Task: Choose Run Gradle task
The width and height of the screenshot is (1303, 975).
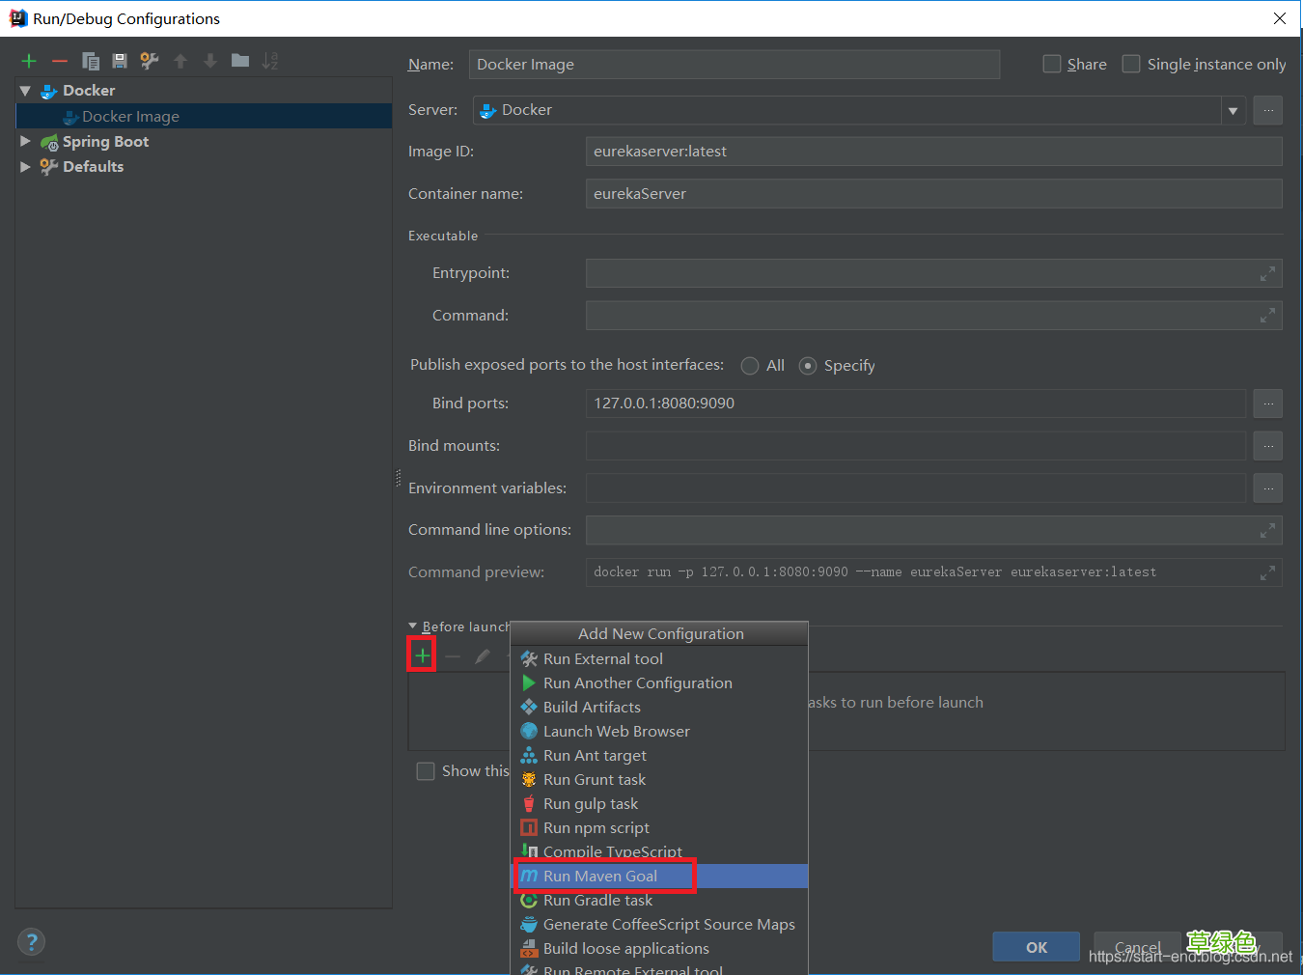Action: tap(659, 901)
